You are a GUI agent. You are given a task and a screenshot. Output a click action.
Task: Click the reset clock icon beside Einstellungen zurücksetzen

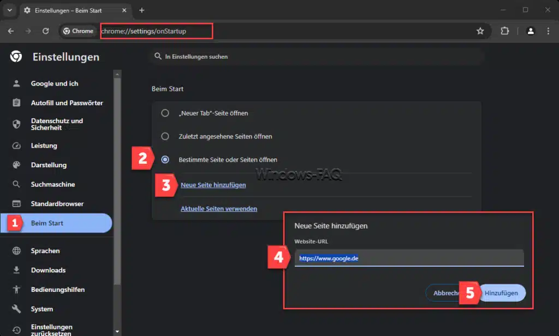pyautogui.click(x=16, y=330)
